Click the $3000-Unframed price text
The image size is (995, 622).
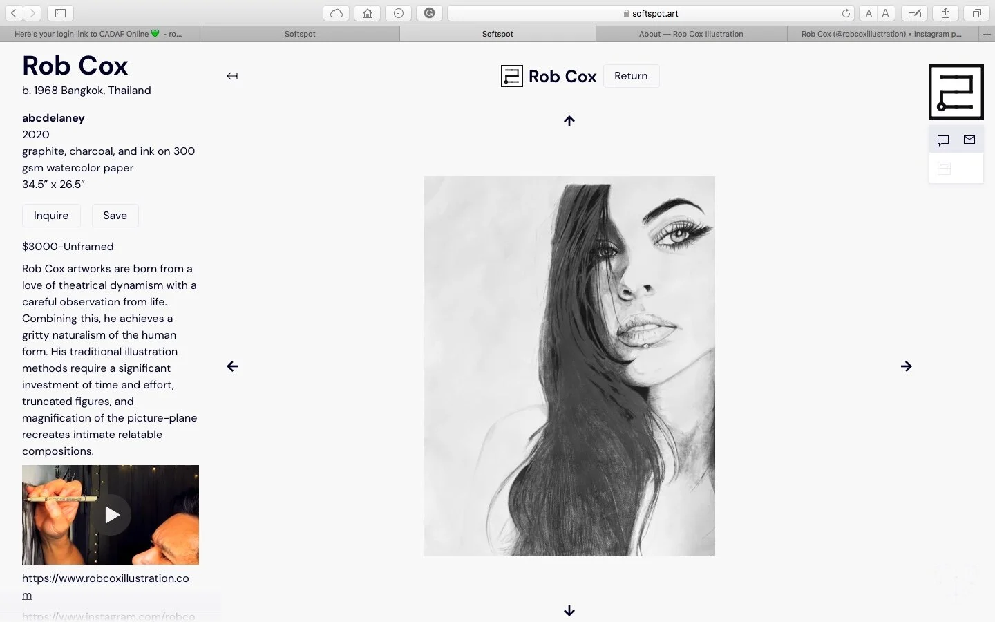[68, 247]
